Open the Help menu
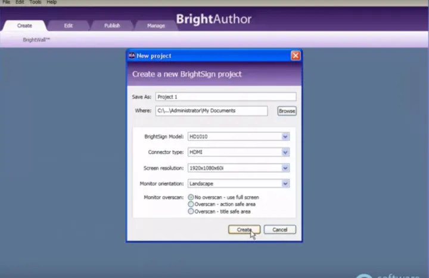 [51, 2]
